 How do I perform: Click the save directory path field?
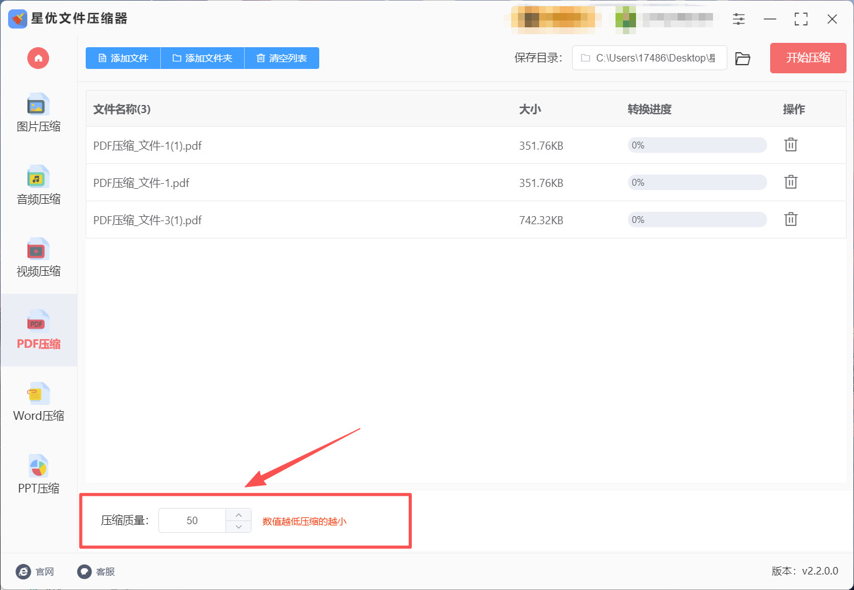click(x=649, y=58)
